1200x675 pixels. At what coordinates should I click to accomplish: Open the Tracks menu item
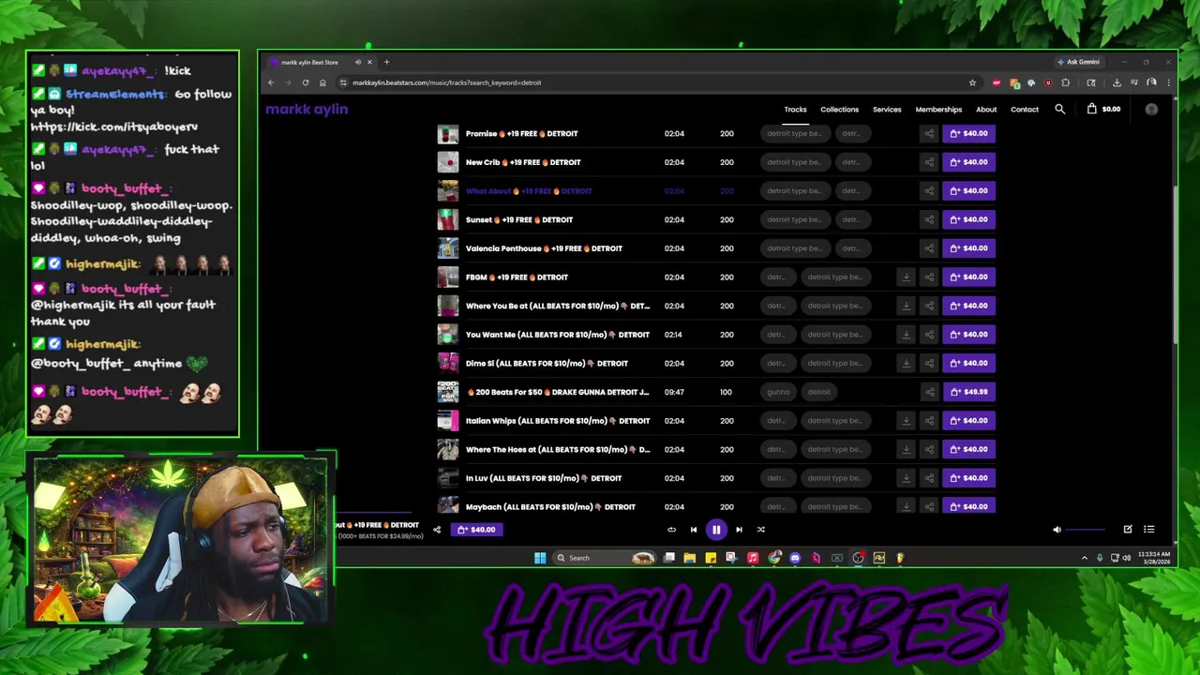point(795,110)
